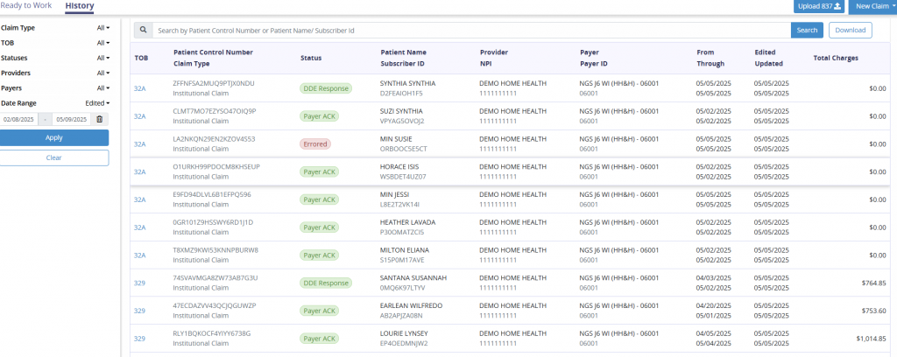Click total charges $1,014.85
The image size is (897, 357).
(x=872, y=339)
